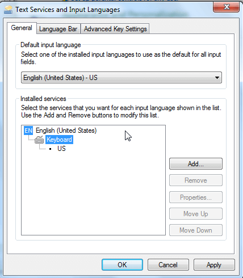Dismiss the dialog with Cancel
This screenshot has width=243, height=278.
(168, 265)
